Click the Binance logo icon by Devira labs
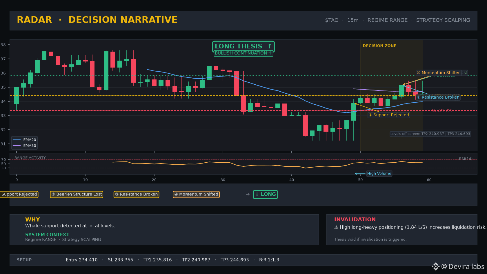 click(x=436, y=266)
